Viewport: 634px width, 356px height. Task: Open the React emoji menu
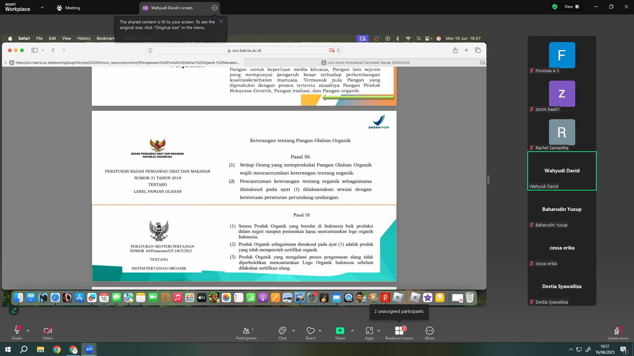(310, 333)
